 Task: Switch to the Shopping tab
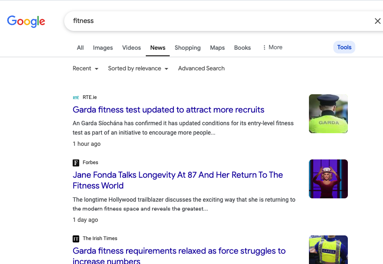pyautogui.click(x=188, y=48)
